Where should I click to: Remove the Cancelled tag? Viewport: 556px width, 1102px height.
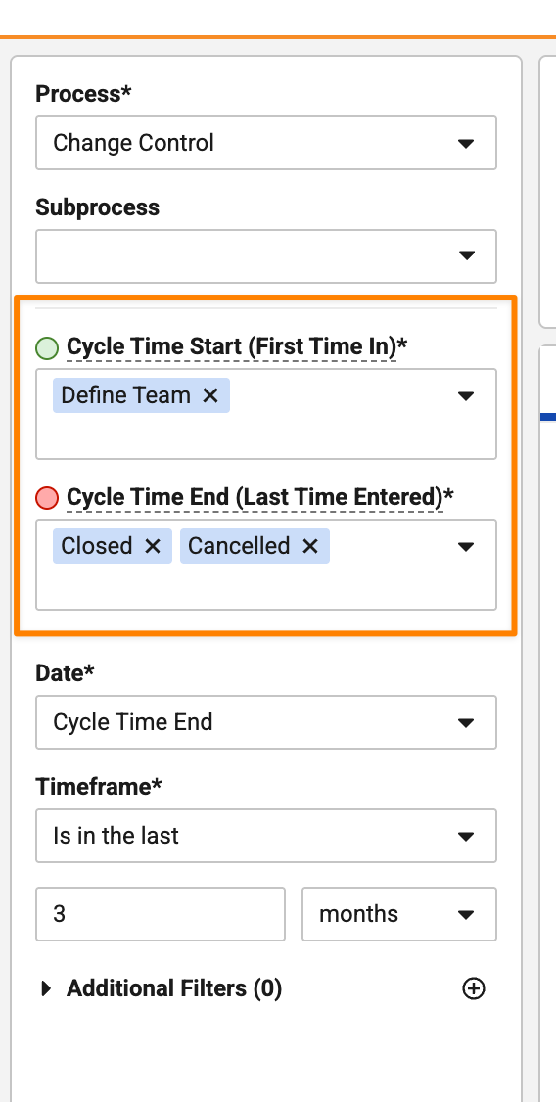310,546
